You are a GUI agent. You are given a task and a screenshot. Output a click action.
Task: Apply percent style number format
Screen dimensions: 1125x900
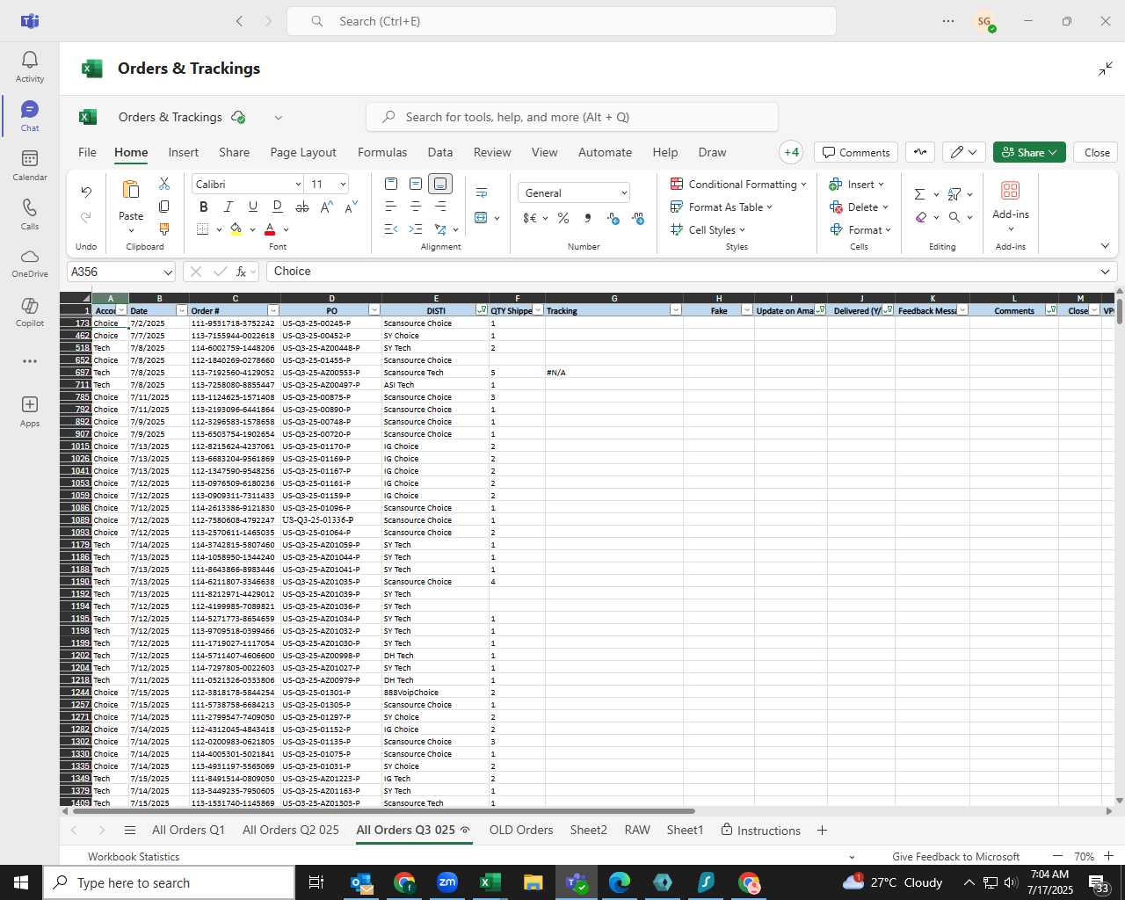pos(563,218)
